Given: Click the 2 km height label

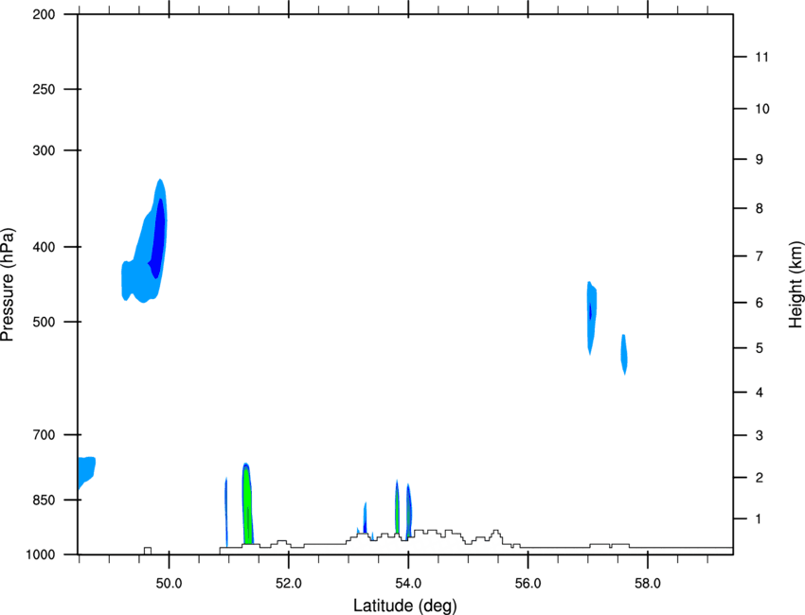Looking at the screenshot, I should click(x=759, y=478).
